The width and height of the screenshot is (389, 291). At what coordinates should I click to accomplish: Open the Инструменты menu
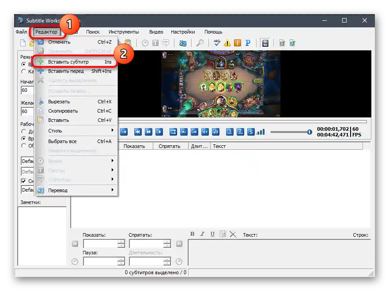124,32
